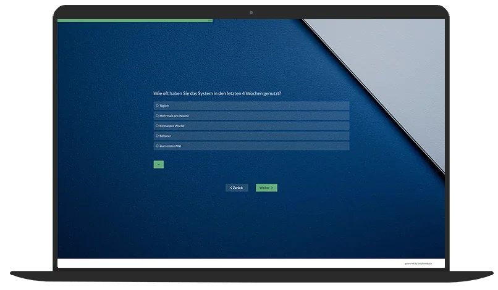Expand the green chevron-down button

tap(159, 165)
